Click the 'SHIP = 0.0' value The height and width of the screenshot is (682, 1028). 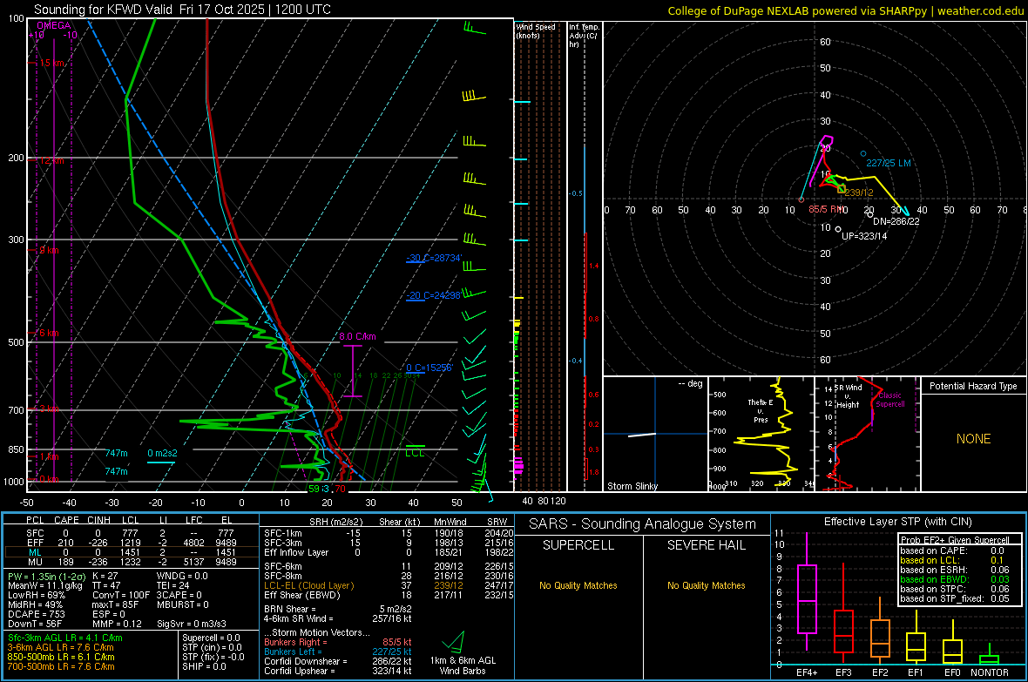(204, 666)
